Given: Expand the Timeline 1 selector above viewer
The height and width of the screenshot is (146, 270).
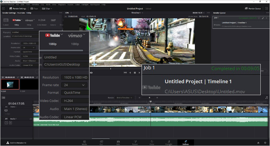Looking at the screenshot, I should [x=137, y=13].
